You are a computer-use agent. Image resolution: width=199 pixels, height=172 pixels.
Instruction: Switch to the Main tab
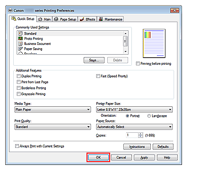(44, 19)
